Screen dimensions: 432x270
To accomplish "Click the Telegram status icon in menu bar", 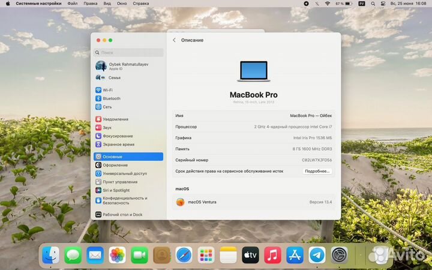I will pyautogui.click(x=306, y=4).
